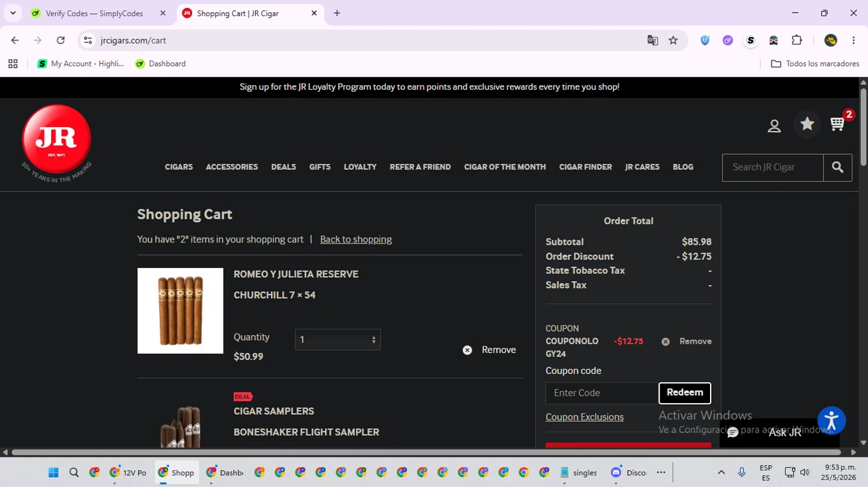Image resolution: width=868 pixels, height=487 pixels.
Task: Open the shopping cart icon
Action: click(x=837, y=124)
